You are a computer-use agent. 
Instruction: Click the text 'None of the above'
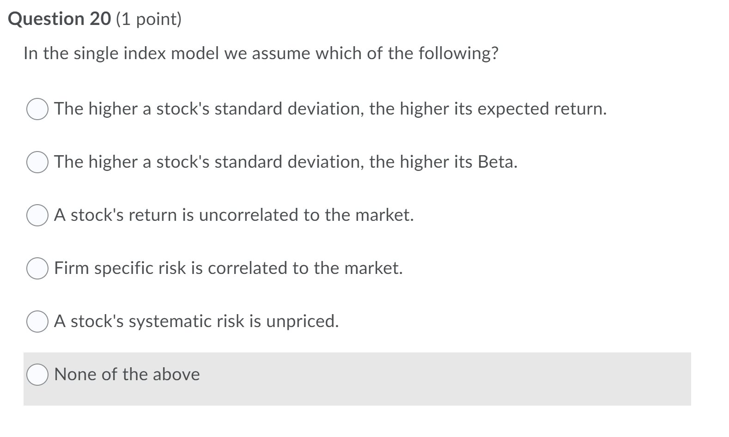127,375
